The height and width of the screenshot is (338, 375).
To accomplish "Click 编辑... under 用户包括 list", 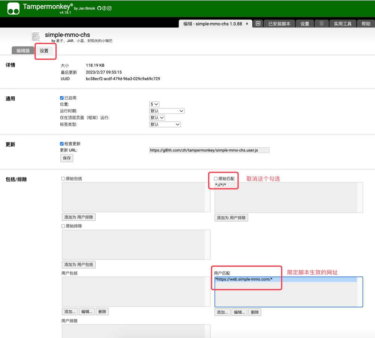I will [x=87, y=312].
